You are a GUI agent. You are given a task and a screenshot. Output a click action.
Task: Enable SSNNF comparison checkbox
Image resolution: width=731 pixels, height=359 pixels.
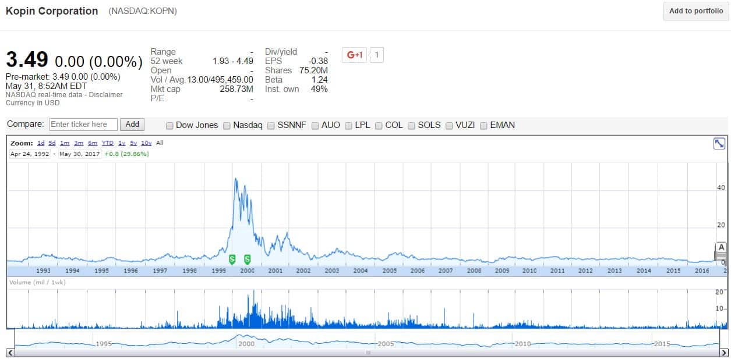pos(271,125)
